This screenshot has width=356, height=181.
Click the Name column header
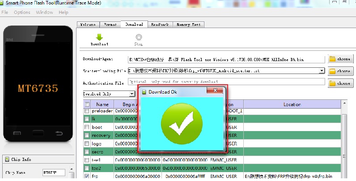tap(102, 104)
